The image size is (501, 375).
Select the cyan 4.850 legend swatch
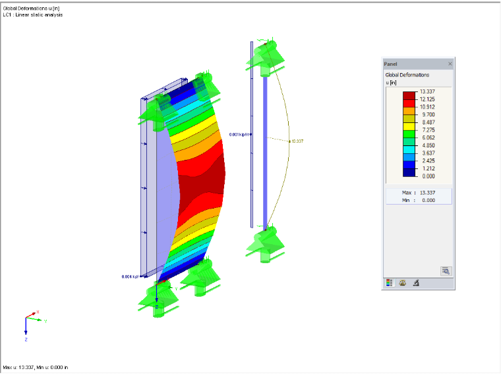409,149
